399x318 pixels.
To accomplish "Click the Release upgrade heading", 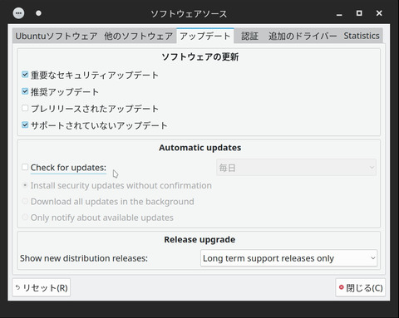I will point(199,240).
